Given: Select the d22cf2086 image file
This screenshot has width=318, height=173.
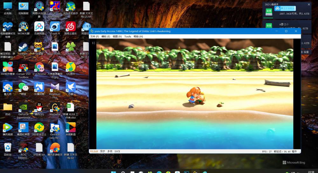Looking at the screenshot, I should 55,49.
